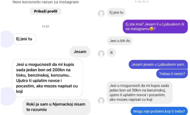Select the 'Ili' message bubble
Viewport: 190px width, 115px height.
click(111, 53)
